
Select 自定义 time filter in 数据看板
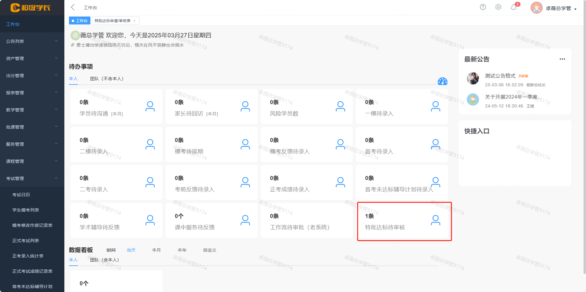point(210,250)
